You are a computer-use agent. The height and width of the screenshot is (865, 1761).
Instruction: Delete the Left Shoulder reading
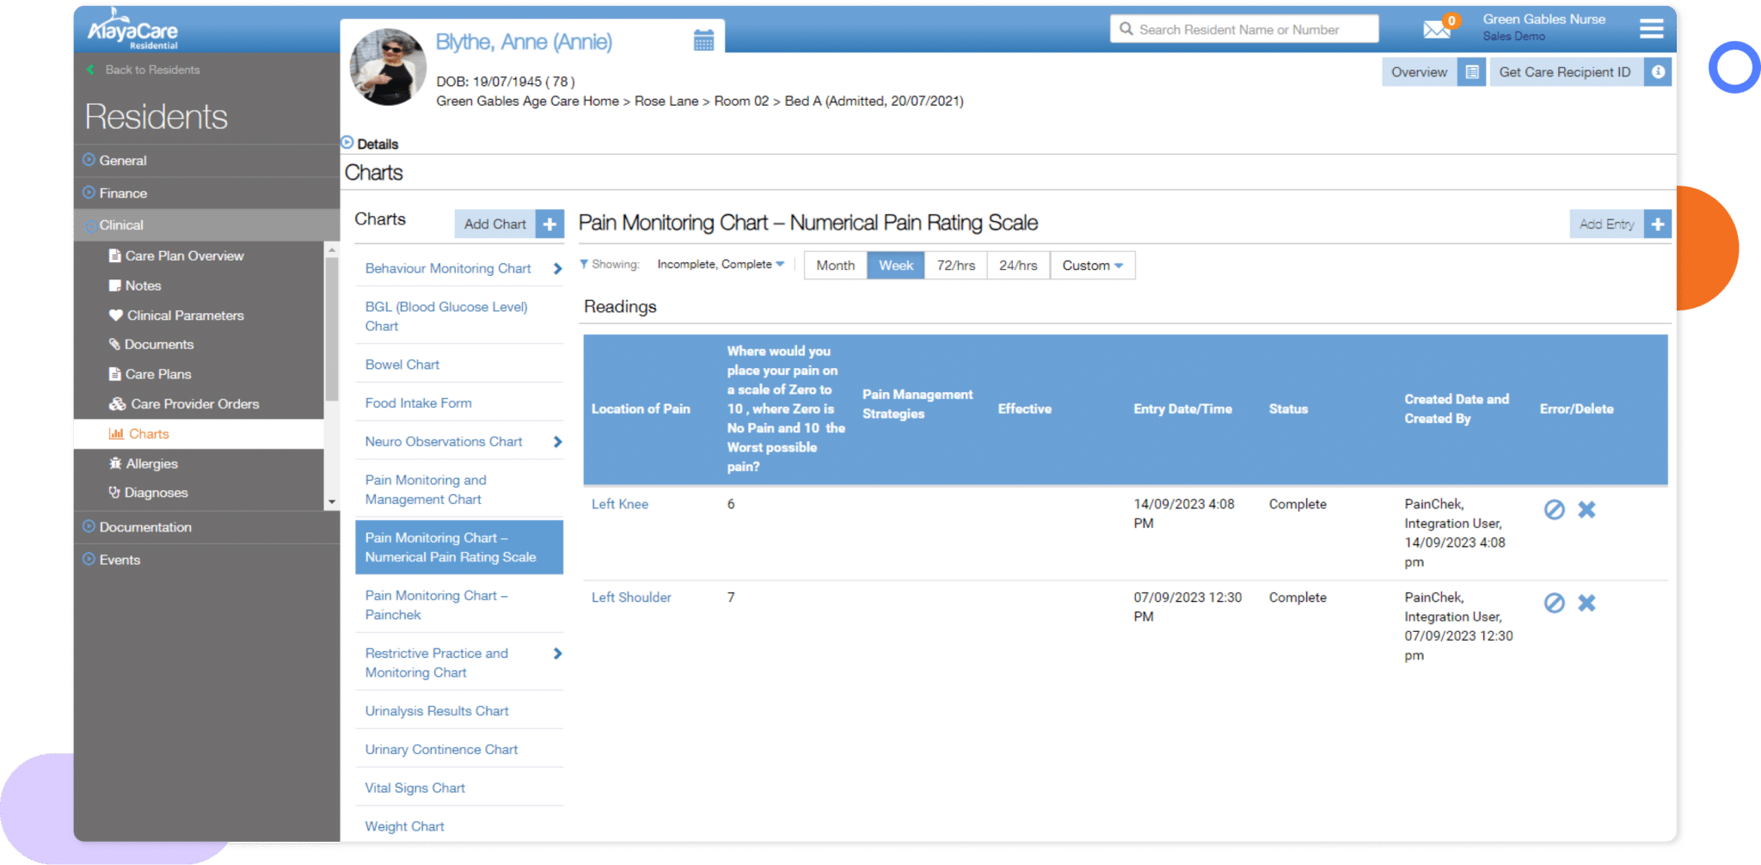[x=1586, y=603]
